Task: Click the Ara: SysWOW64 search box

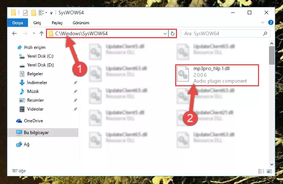Action: 226,33
